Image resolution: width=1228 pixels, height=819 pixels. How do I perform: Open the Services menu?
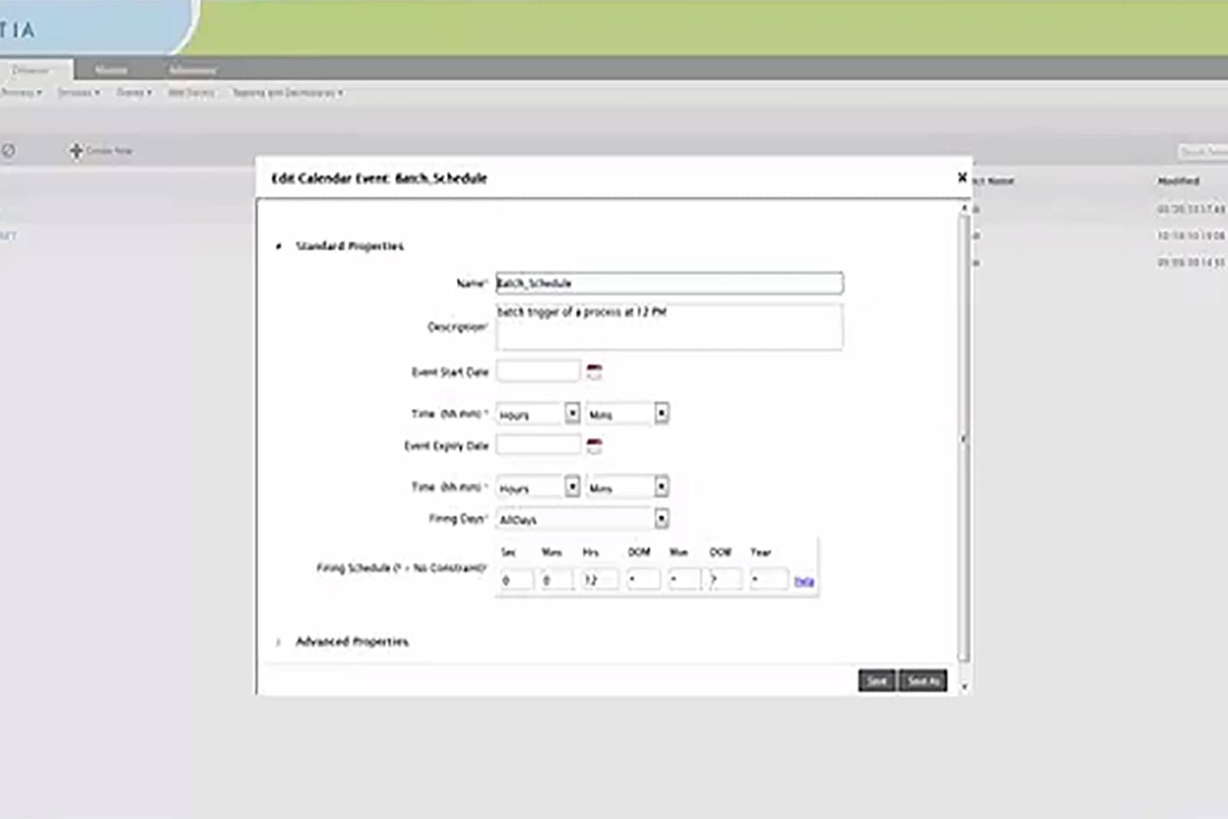tap(79, 93)
